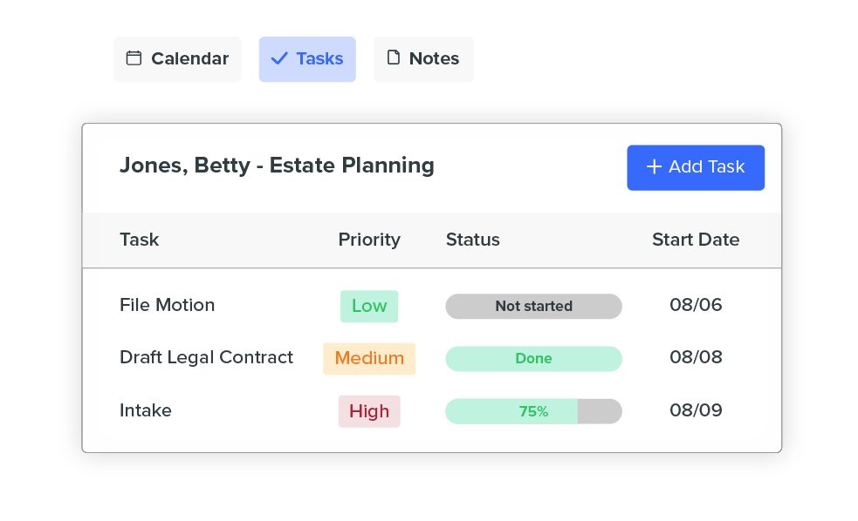Screen dimensions: 858x521
Task: Open the Notes tab
Action: coord(423,58)
